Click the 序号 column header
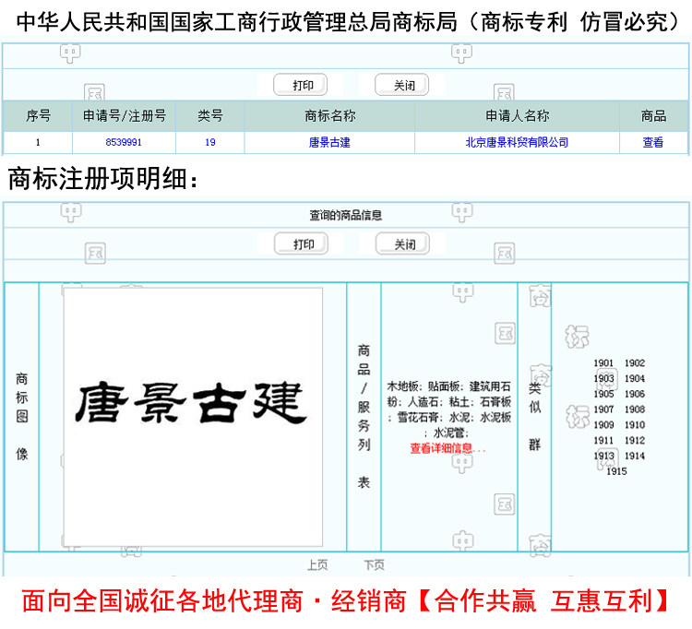Viewport: 692px width, 629px height. coord(38,116)
